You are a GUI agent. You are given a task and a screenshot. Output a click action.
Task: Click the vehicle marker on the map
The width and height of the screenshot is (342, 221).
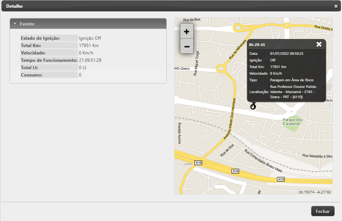[253, 107]
